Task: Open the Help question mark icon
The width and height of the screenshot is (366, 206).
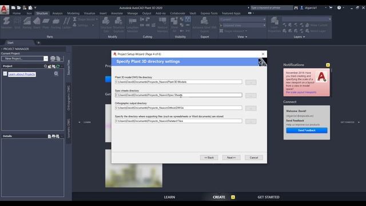Action: (x=339, y=7)
